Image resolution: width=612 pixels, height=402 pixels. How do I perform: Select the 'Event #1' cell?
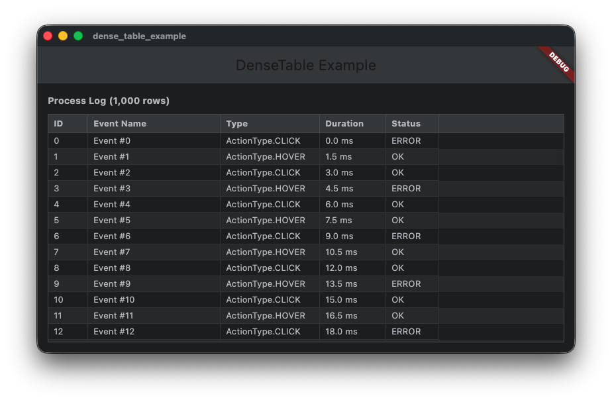[x=154, y=157]
